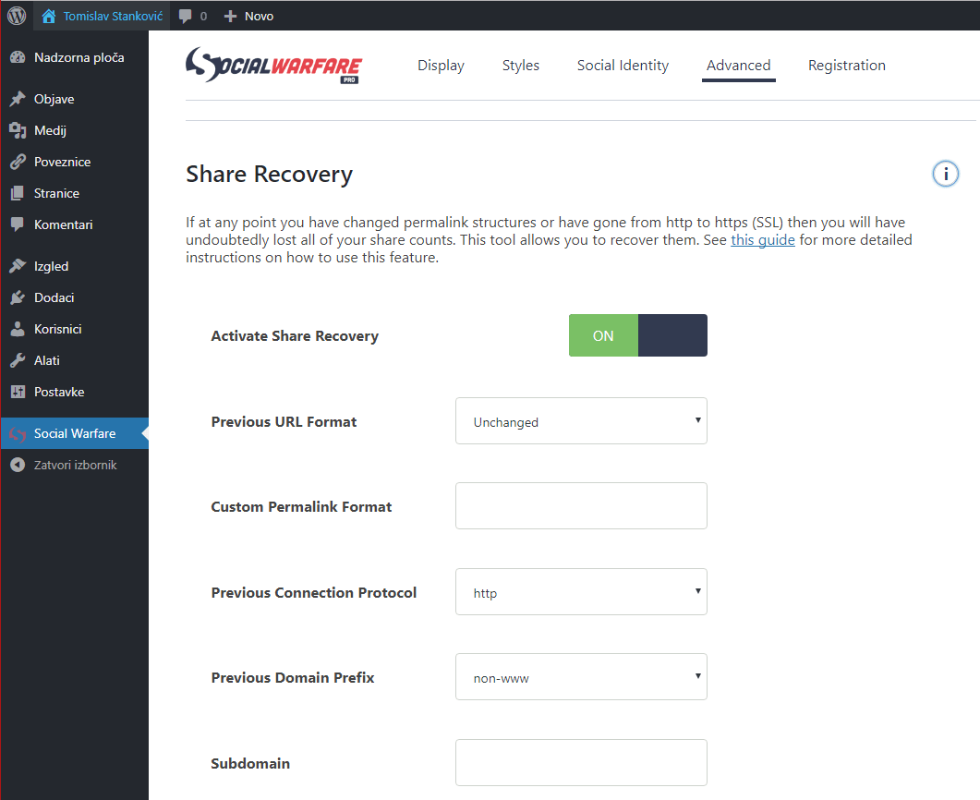The width and height of the screenshot is (980, 800).
Task: Open Objave via the pushpin icon
Action: click(18, 99)
